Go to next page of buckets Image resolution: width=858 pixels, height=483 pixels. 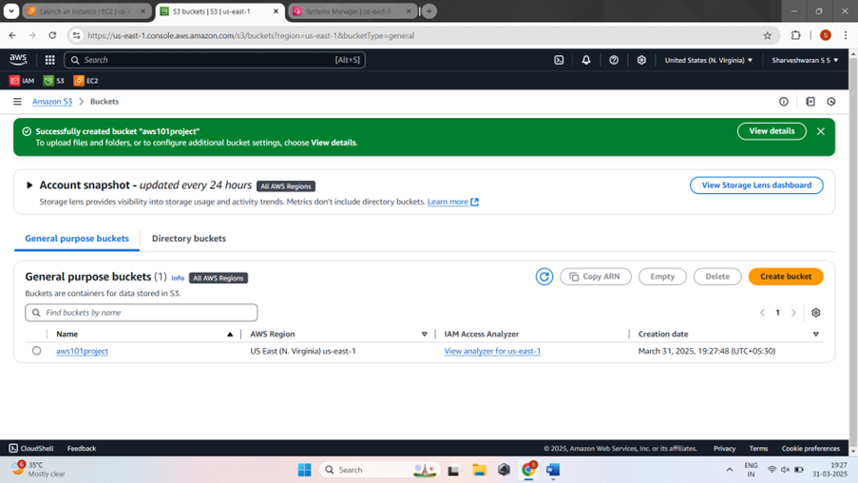pos(793,313)
